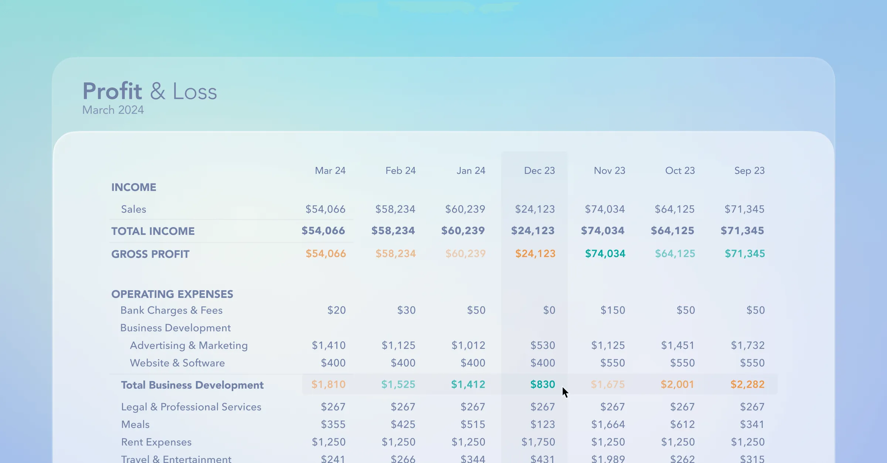Select the Advertising & Marketing row label
887x463 pixels.
[188, 346]
